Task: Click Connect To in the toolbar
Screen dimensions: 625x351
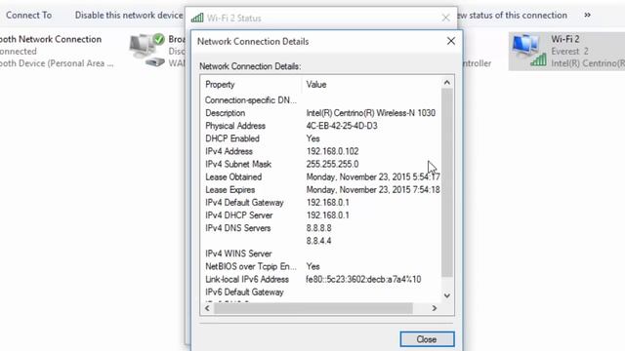Action: [x=28, y=16]
